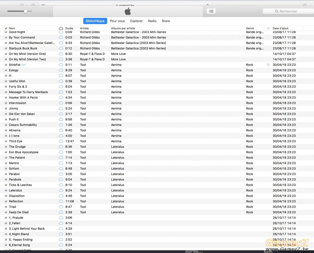This screenshot has width=314, height=253.
Task: Download Third Eye using the cloud icon
Action: (61, 141)
